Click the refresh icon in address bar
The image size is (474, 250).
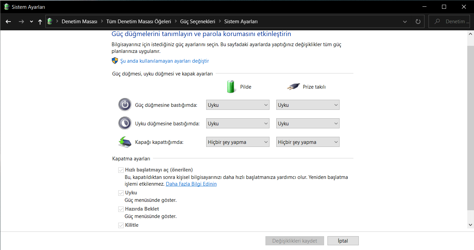point(418,22)
